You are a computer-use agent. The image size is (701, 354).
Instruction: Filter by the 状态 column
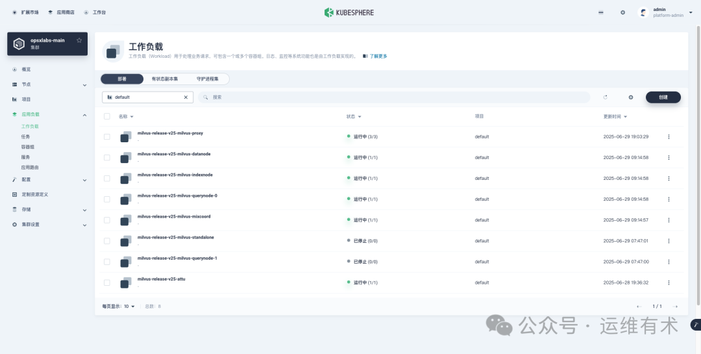point(354,117)
